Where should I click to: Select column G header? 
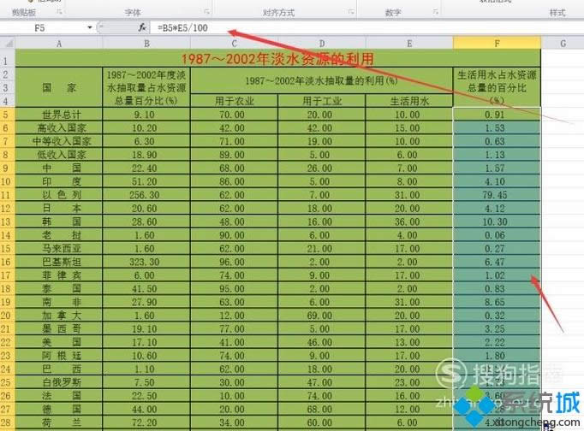[563, 43]
